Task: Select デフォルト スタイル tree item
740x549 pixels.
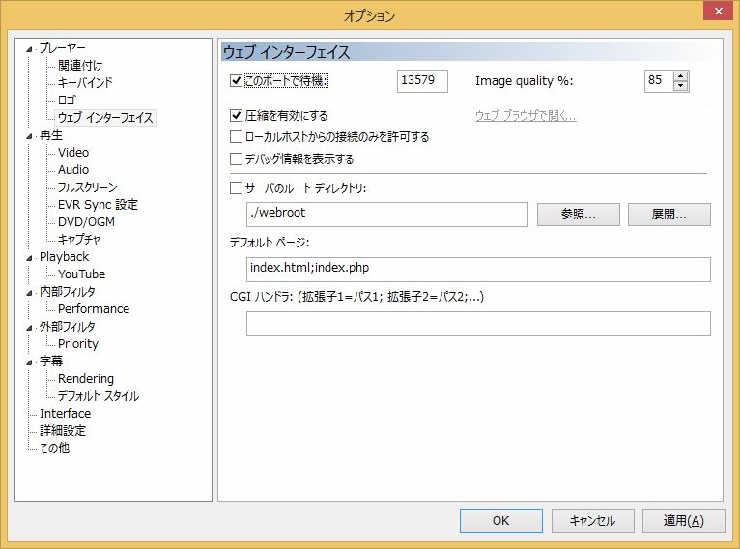Action: point(99,396)
